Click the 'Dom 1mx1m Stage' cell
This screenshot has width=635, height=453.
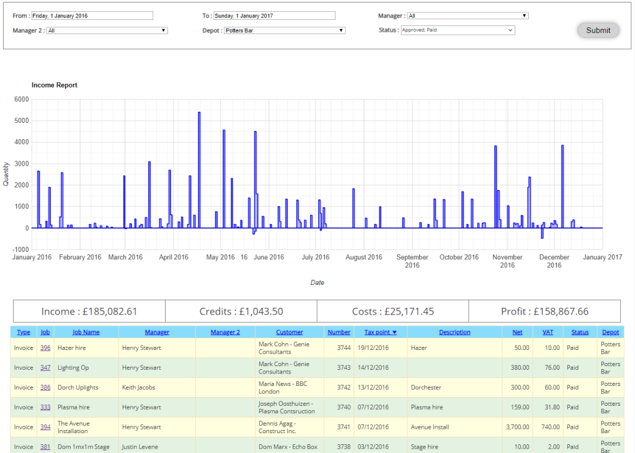86,446
